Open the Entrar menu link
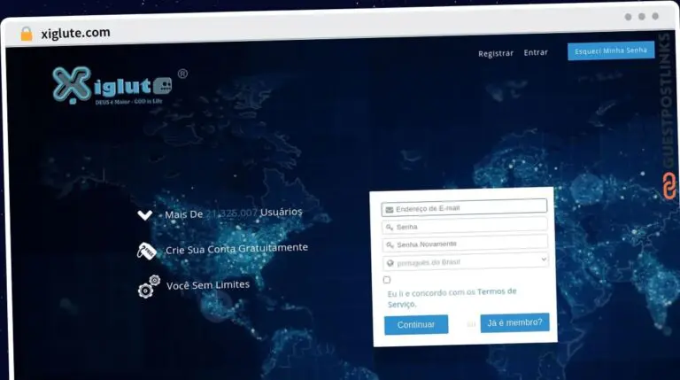Image resolution: width=680 pixels, height=380 pixels. 536,52
